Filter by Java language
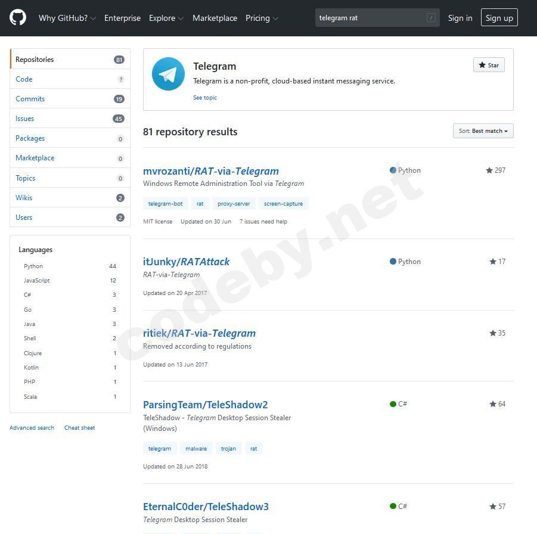The image size is (537, 534). (70, 324)
